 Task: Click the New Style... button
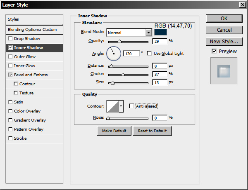click(x=224, y=41)
